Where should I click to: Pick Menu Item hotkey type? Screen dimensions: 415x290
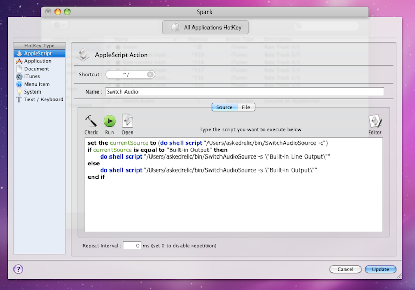pyautogui.click(x=37, y=84)
